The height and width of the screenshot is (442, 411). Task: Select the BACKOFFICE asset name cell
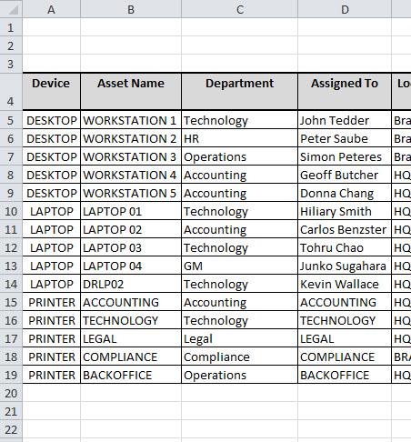pyautogui.click(x=131, y=375)
